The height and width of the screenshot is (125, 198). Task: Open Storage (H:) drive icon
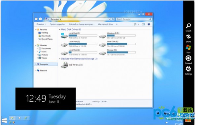(103, 53)
